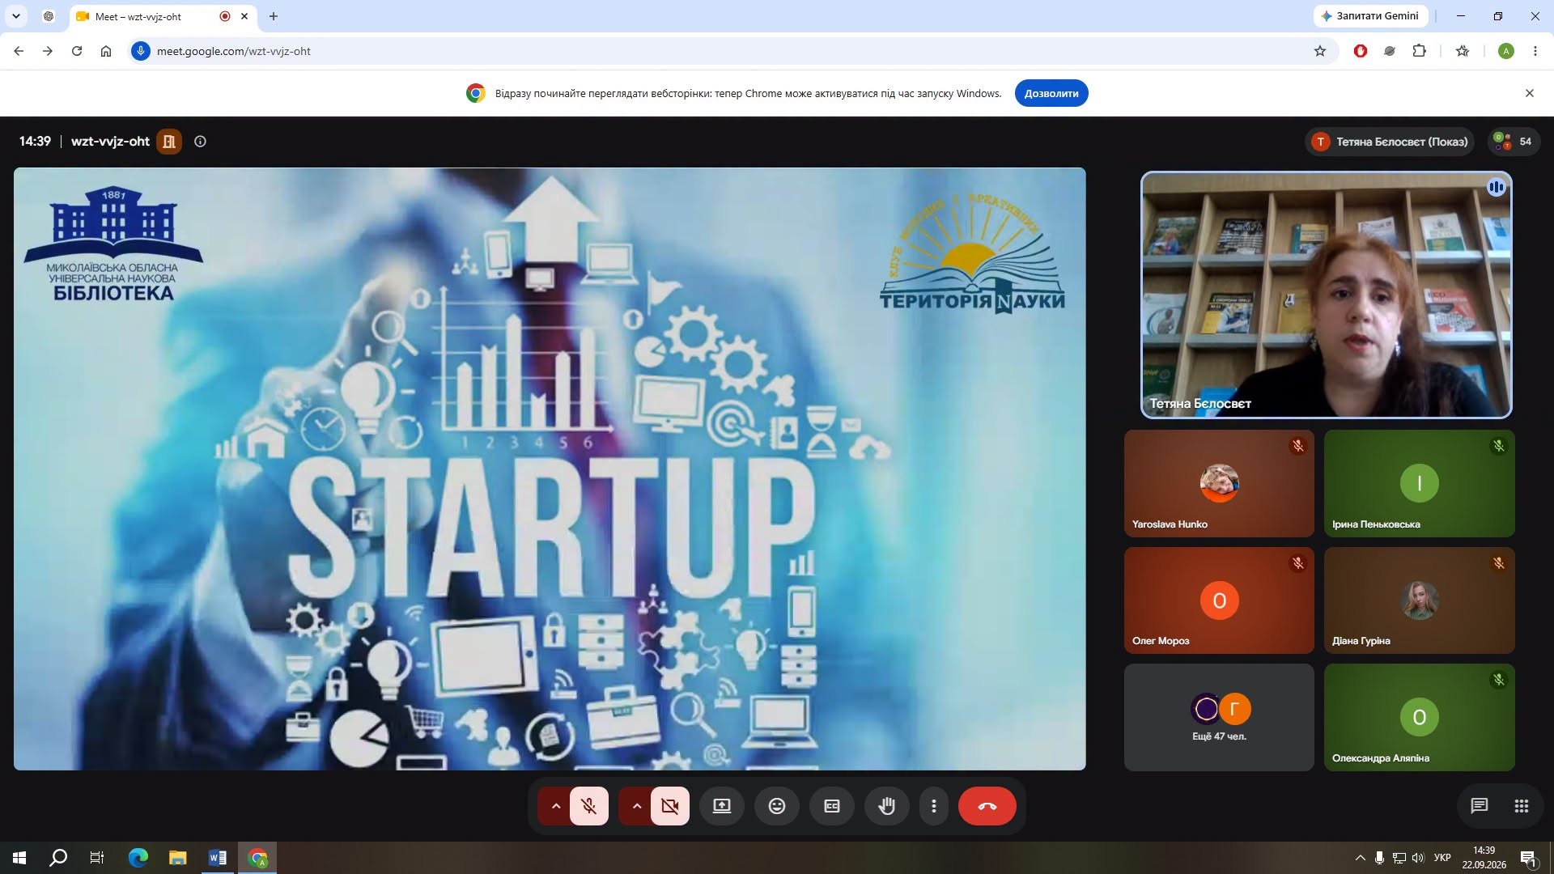This screenshot has width=1554, height=874.
Task: Open the tab search dropdown in Chrome
Action: [16, 16]
